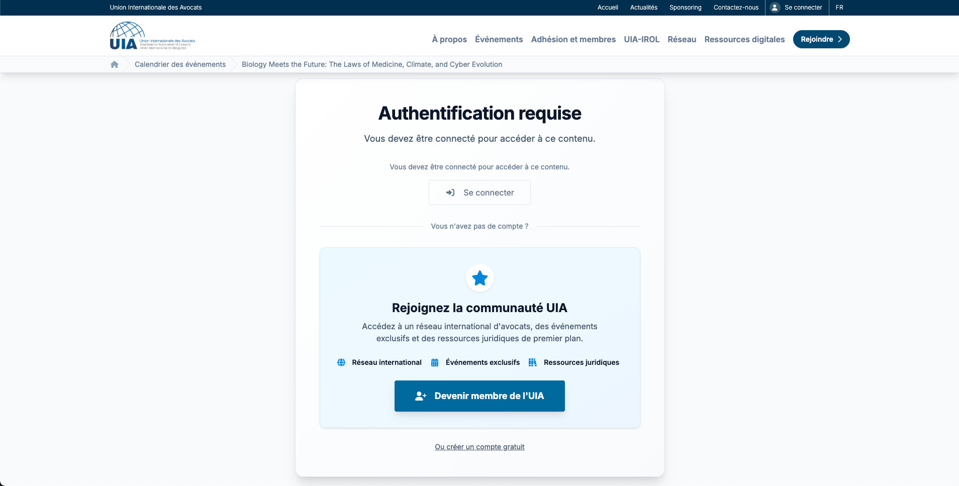Click the blue star icon badge
This screenshot has height=486, width=959.
(479, 278)
